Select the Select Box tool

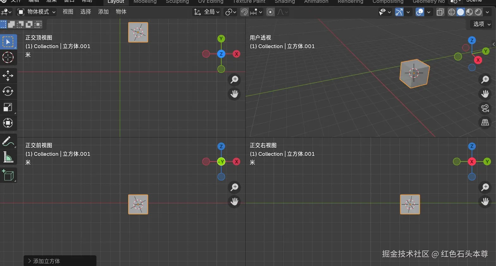pyautogui.click(x=8, y=42)
